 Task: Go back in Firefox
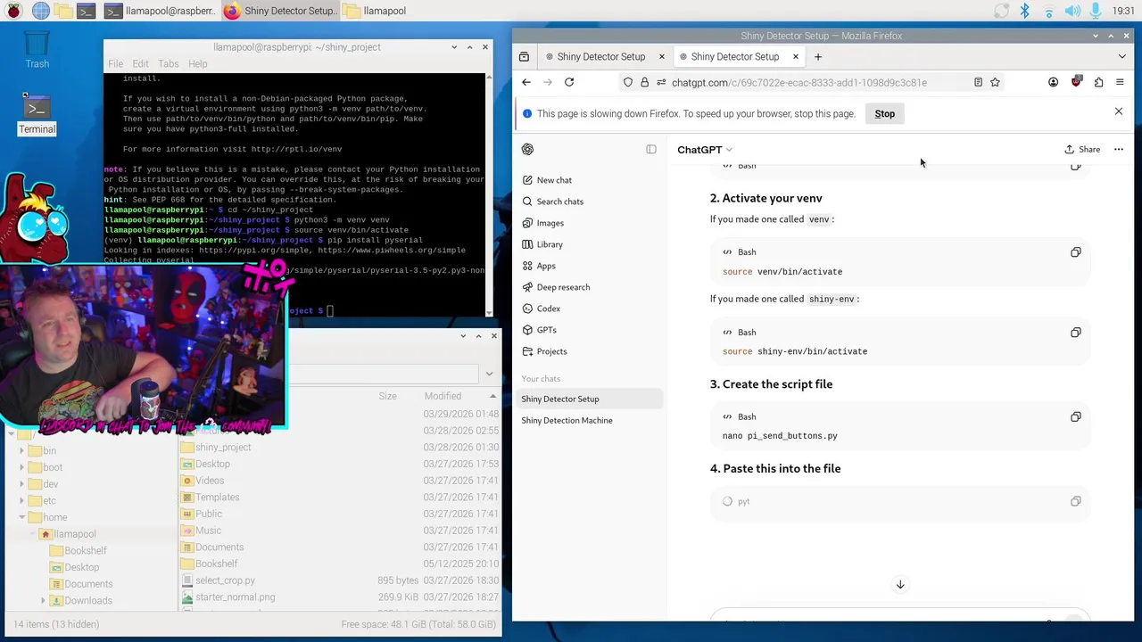pyautogui.click(x=526, y=82)
